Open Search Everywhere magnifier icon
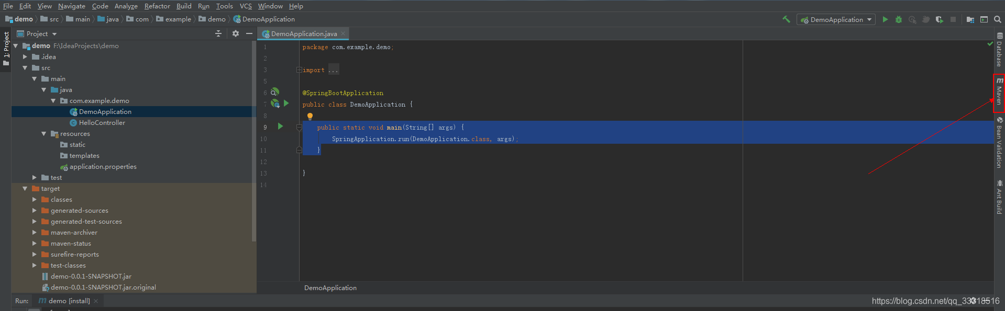Screen dimensions: 1005x311 point(998,19)
